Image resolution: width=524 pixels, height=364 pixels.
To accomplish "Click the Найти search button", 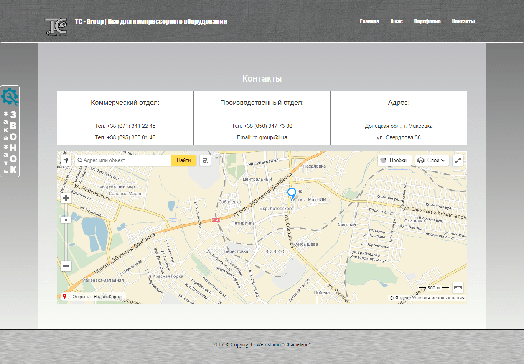I will [184, 160].
